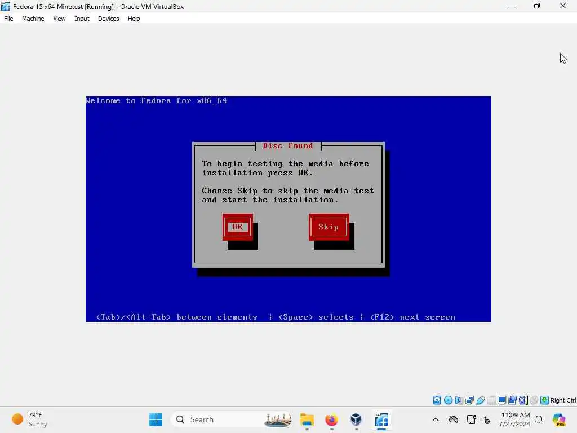Click the Right Ctrl host key label

click(x=563, y=400)
